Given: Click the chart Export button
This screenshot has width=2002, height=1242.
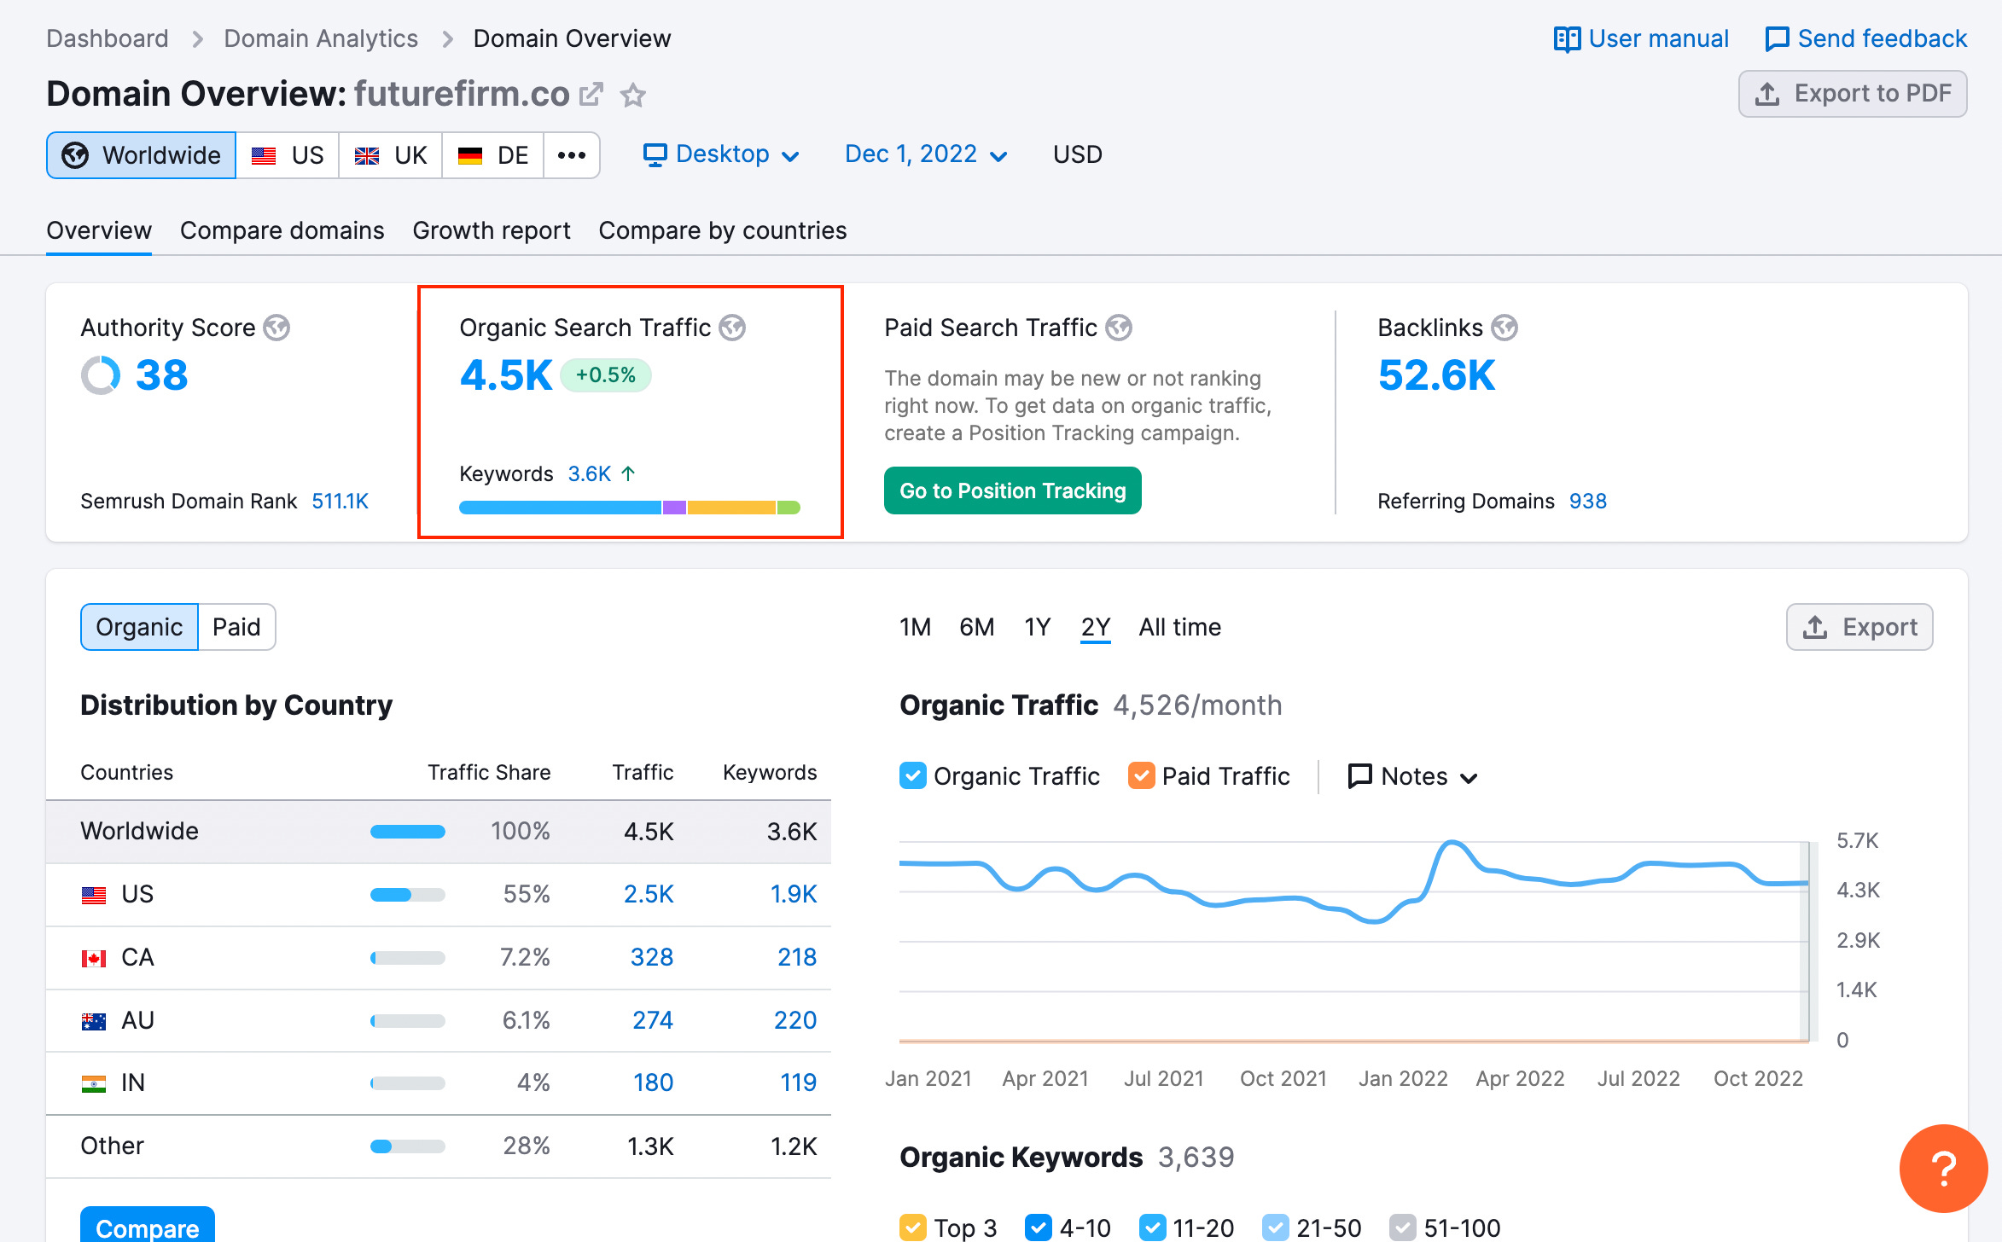Looking at the screenshot, I should click(x=1859, y=627).
